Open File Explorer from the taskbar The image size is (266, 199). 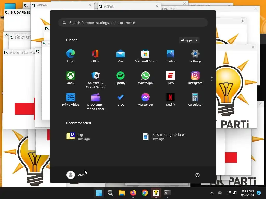point(122,193)
